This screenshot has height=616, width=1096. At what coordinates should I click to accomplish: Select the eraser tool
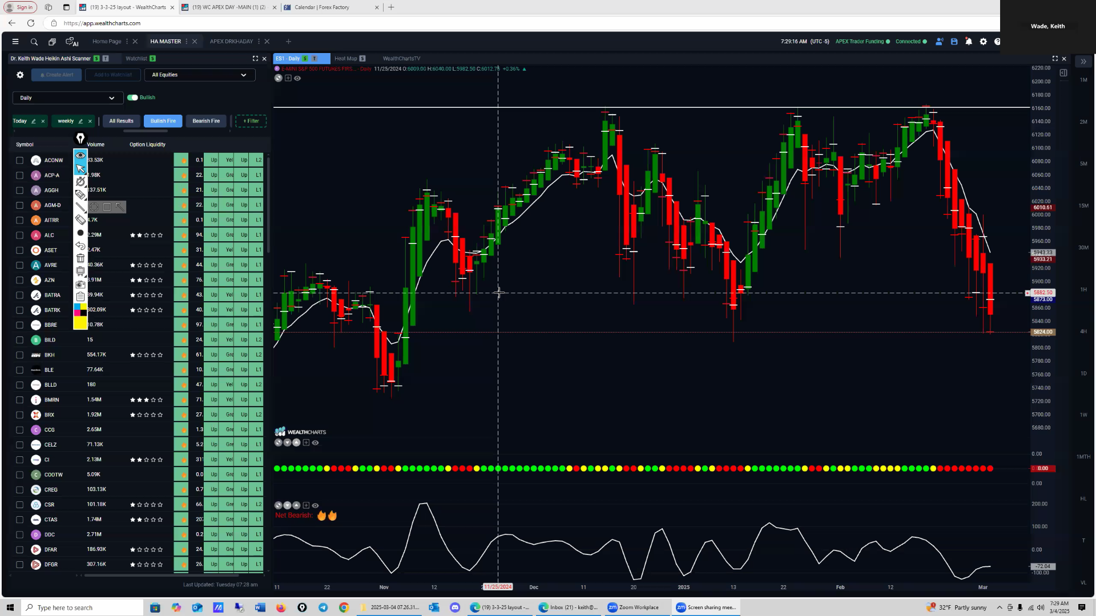80,220
